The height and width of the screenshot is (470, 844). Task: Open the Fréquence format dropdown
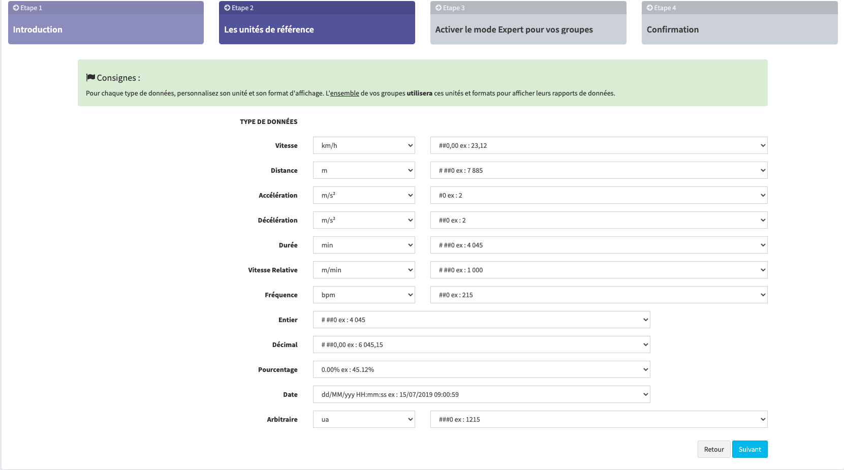point(599,295)
